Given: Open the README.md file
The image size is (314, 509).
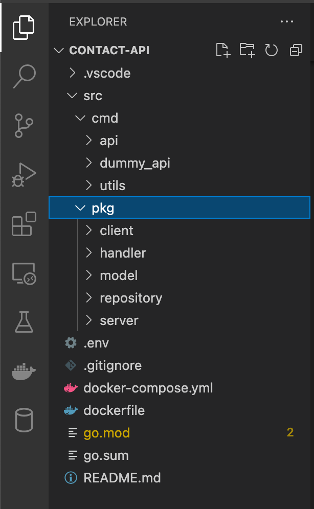Looking at the screenshot, I should 122,478.
